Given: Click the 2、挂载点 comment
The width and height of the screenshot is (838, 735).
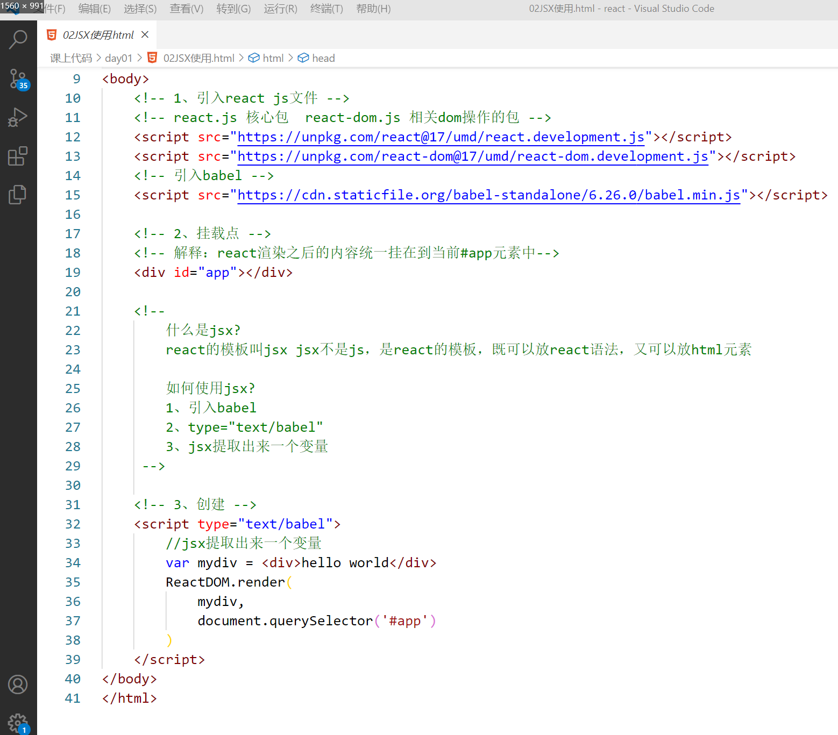Looking at the screenshot, I should pos(202,234).
